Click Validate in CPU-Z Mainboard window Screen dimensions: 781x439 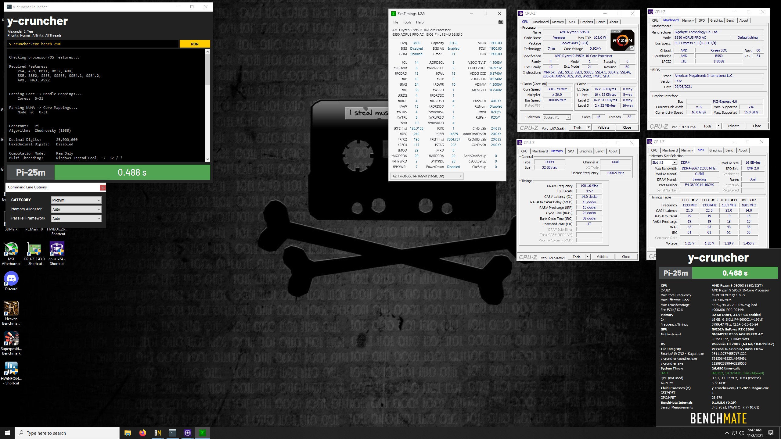click(733, 126)
